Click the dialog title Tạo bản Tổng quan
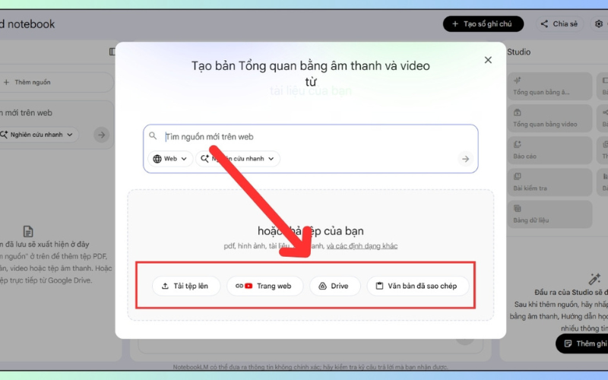 (x=311, y=73)
